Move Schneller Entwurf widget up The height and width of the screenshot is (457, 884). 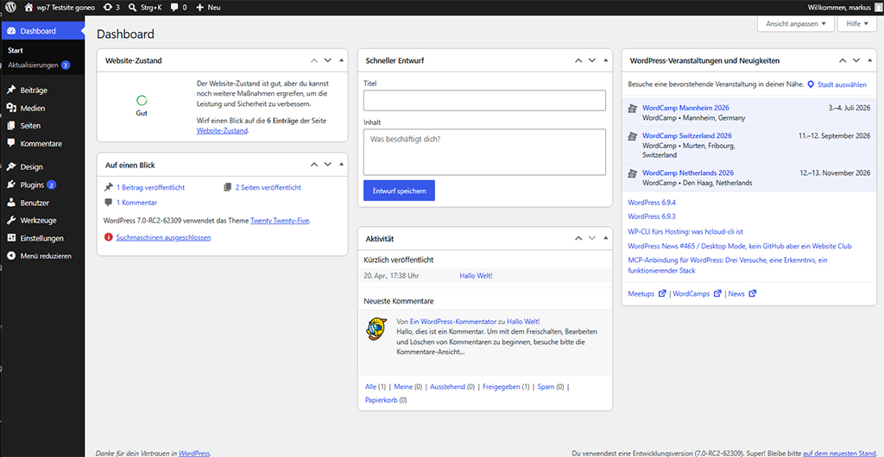click(x=578, y=60)
